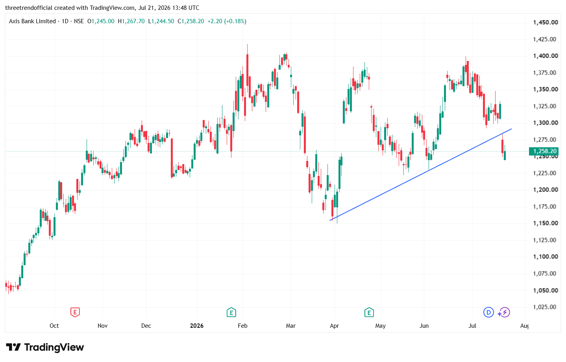This screenshot has width=566, height=362.
Task: Click the Nov label on time axis
Action: click(x=102, y=326)
